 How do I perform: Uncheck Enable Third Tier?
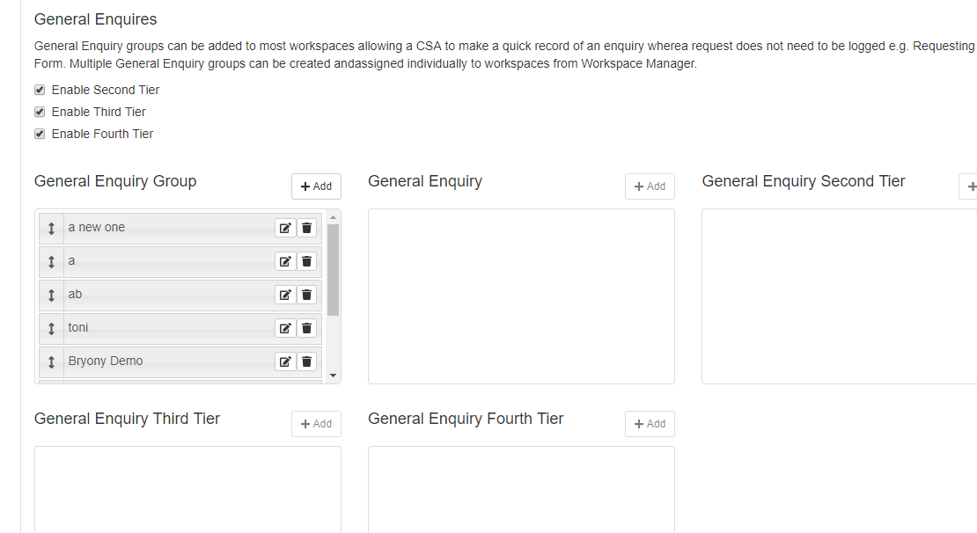[x=39, y=111]
